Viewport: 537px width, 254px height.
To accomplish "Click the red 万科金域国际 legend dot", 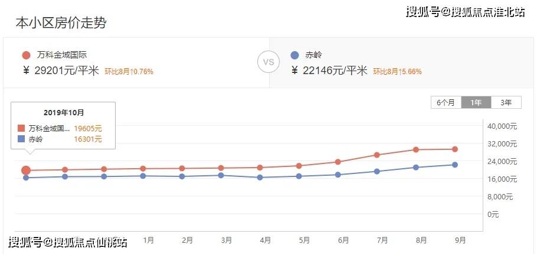I will (x=26, y=55).
